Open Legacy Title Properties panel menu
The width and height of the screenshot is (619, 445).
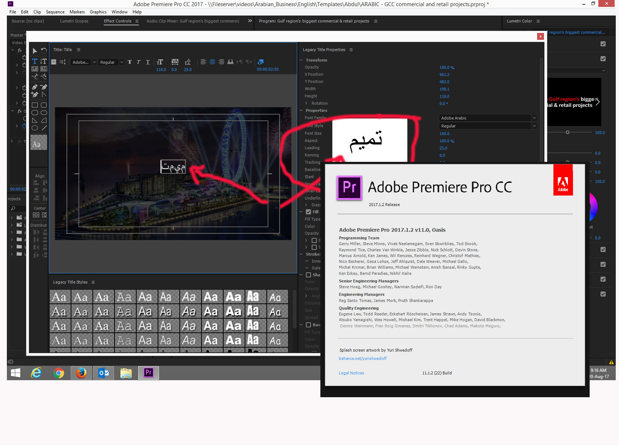click(x=351, y=50)
